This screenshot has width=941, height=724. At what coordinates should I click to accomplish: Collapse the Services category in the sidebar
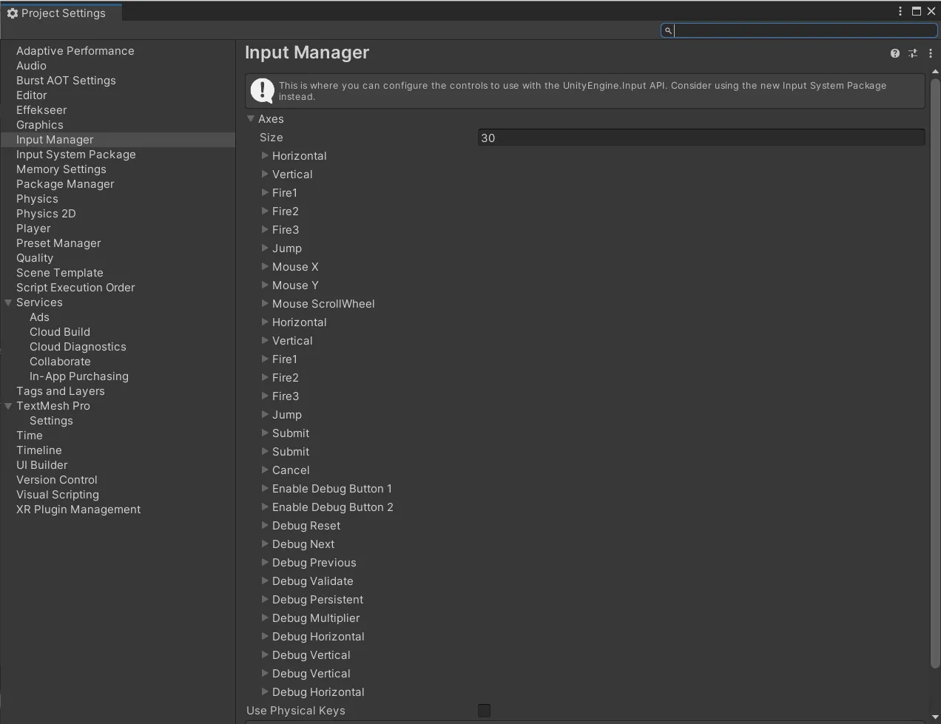pos(8,302)
